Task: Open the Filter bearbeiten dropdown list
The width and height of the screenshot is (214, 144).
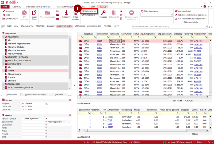Action: (x=171, y=15)
